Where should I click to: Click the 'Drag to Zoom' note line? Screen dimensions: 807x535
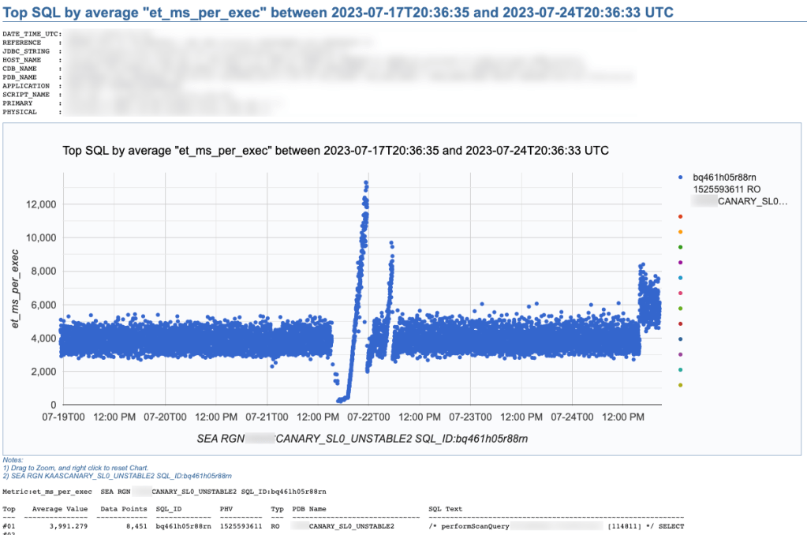pyautogui.click(x=75, y=468)
